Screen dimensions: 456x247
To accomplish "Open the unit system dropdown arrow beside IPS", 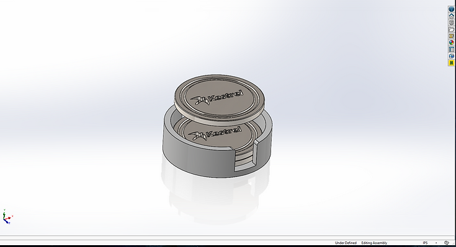I will [x=436, y=243].
